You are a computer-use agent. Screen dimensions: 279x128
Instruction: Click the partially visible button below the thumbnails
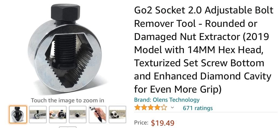(68, 127)
